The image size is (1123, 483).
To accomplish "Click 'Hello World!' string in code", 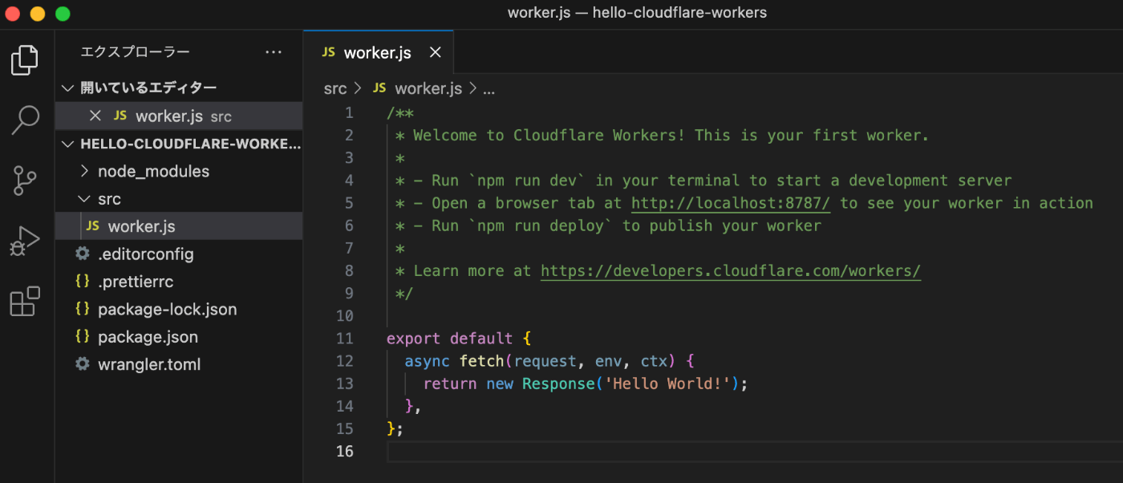I will (x=667, y=384).
